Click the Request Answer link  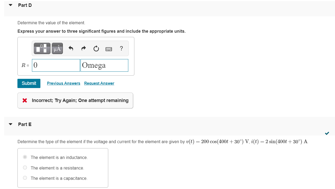click(x=99, y=83)
